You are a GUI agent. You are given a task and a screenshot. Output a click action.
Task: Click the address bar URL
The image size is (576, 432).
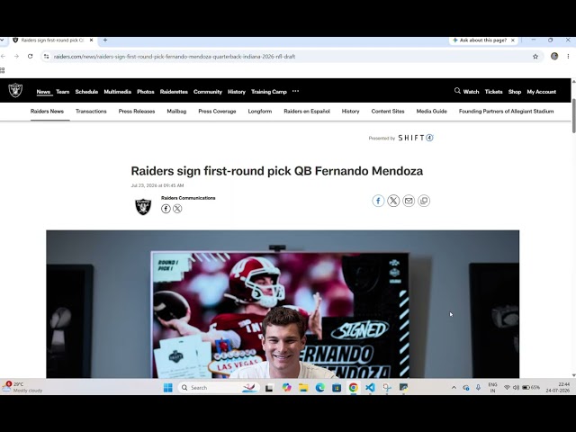click(175, 56)
